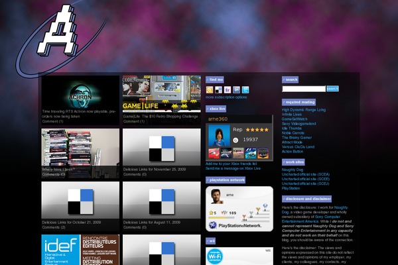Click the F1 racing game tile in gamercard
Image resolution: width=398 pixels, height=265 pixels.
[251, 153]
